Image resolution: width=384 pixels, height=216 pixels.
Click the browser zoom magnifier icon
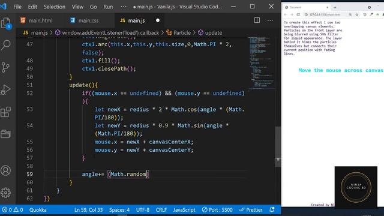tap(350, 14)
